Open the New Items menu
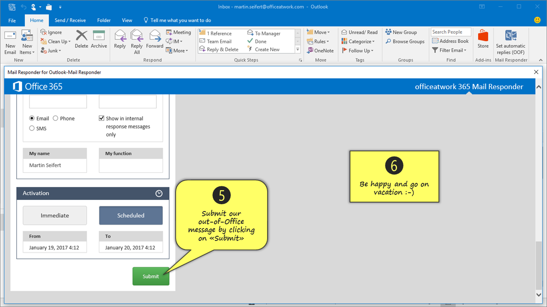Image resolution: width=547 pixels, height=307 pixels. pos(27,42)
